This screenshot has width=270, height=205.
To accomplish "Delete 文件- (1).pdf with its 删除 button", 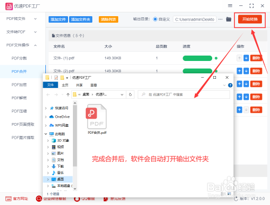I will pos(256,58).
